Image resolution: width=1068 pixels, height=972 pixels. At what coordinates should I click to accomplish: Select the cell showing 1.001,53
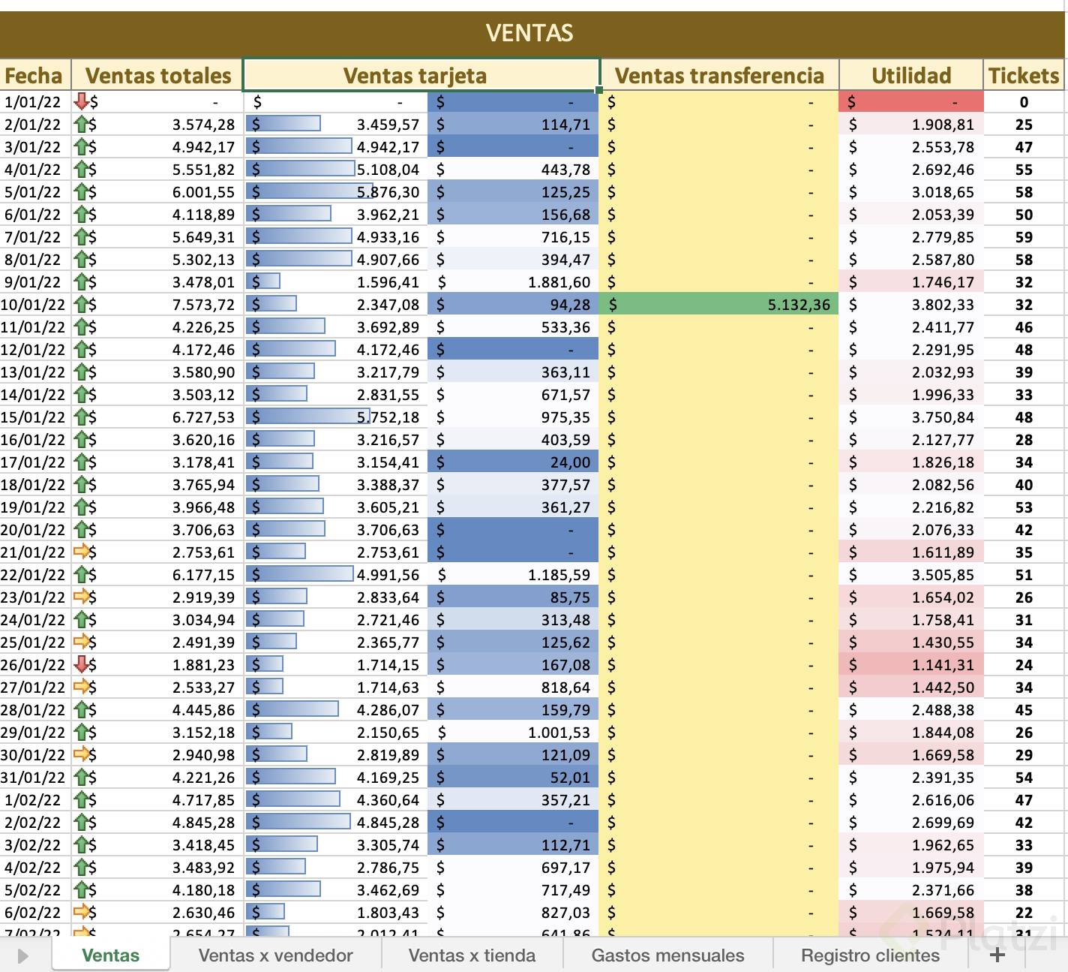pyautogui.click(x=514, y=732)
